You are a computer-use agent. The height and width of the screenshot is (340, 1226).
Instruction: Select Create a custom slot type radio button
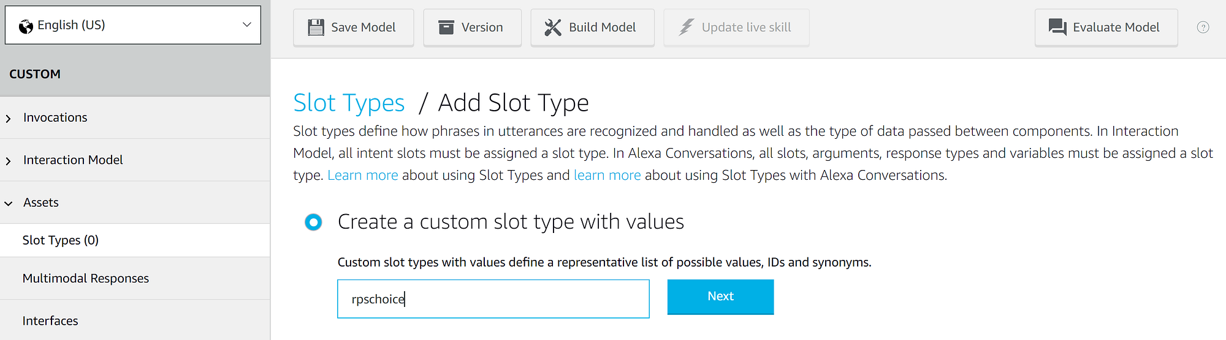coord(313,222)
